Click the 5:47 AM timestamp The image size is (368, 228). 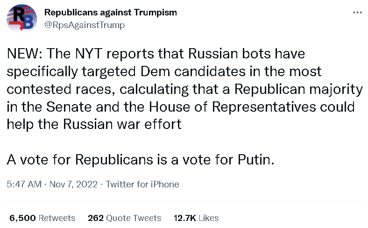(x=24, y=184)
